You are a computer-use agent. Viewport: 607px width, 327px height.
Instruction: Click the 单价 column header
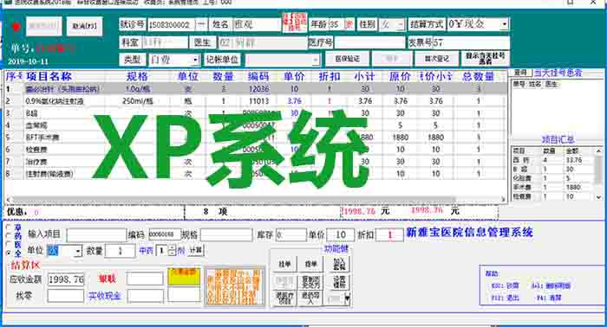tap(294, 76)
